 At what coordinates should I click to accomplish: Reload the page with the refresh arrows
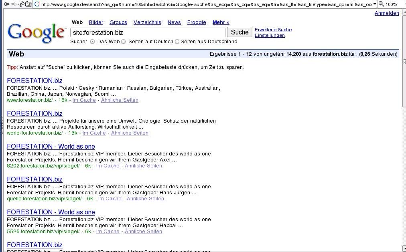pos(21,4)
